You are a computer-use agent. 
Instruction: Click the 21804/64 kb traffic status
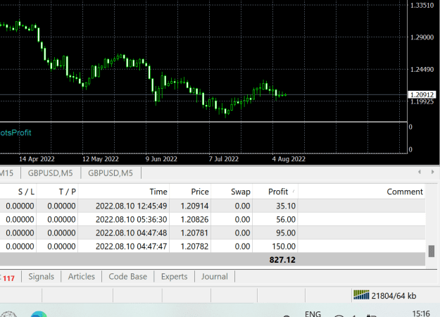coord(394,296)
